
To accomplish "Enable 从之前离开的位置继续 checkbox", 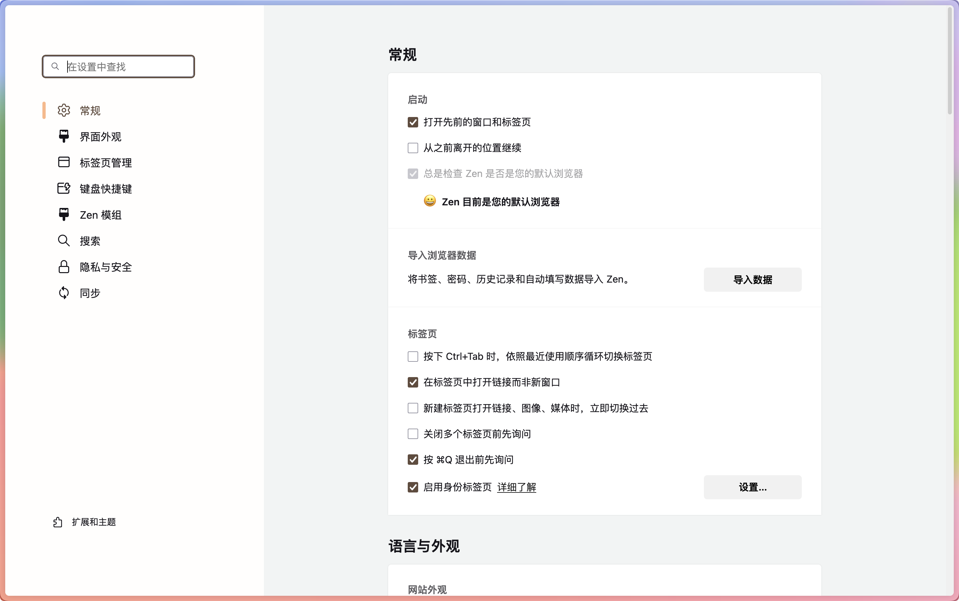I will pyautogui.click(x=413, y=148).
